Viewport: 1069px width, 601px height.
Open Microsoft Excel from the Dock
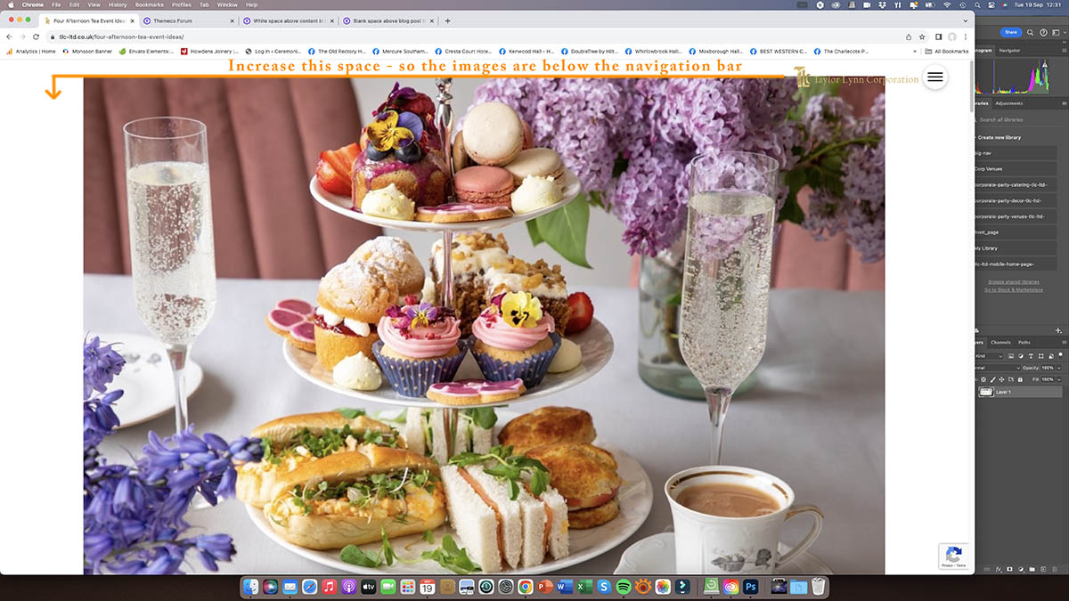click(584, 587)
